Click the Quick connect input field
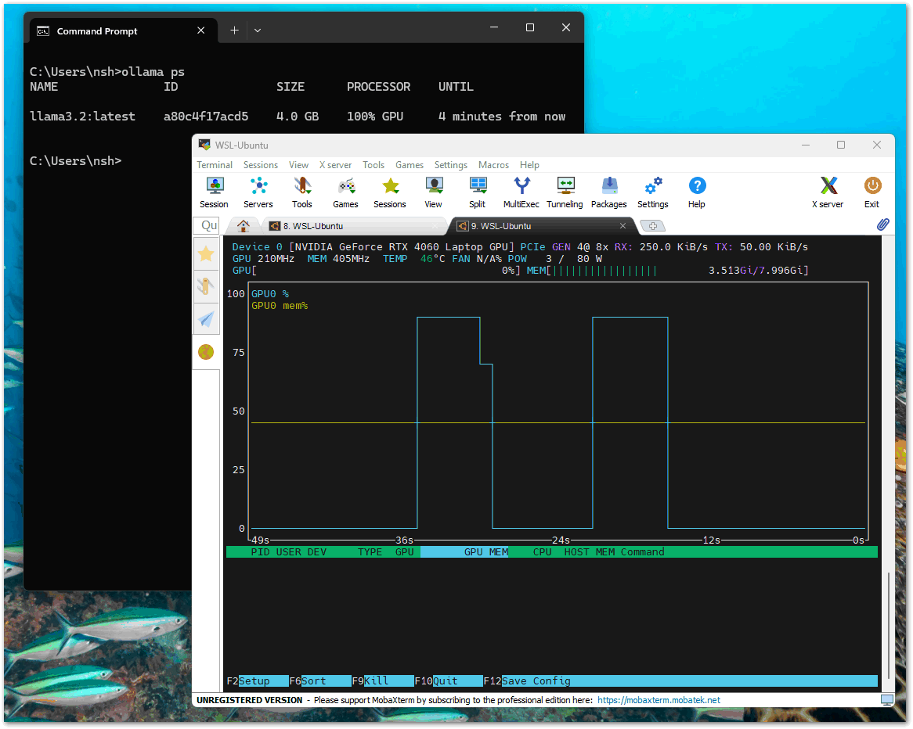The image size is (913, 729). tap(207, 225)
